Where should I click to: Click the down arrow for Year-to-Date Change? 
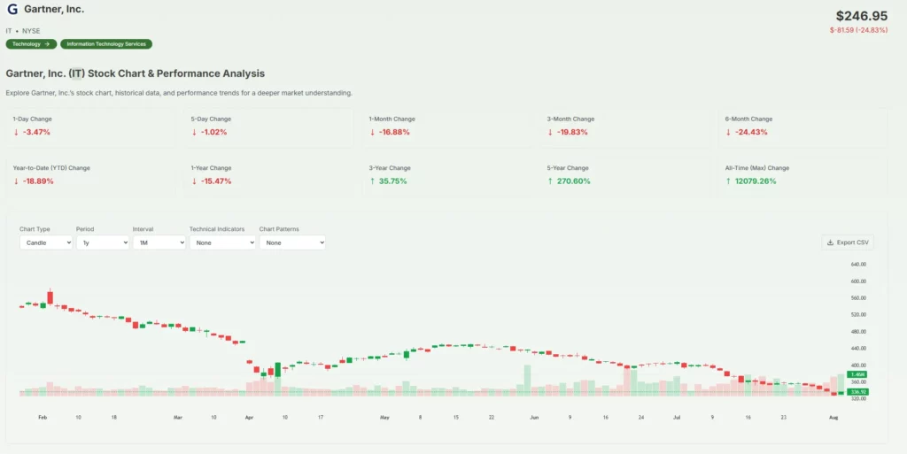coord(16,181)
